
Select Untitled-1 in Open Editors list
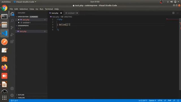point(31,23)
